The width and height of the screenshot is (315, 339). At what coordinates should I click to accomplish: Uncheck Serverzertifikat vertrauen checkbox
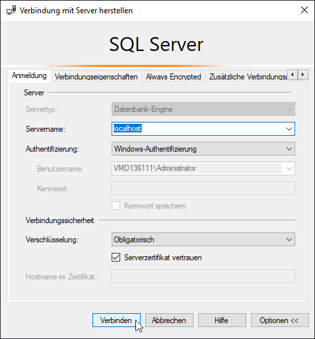click(116, 258)
